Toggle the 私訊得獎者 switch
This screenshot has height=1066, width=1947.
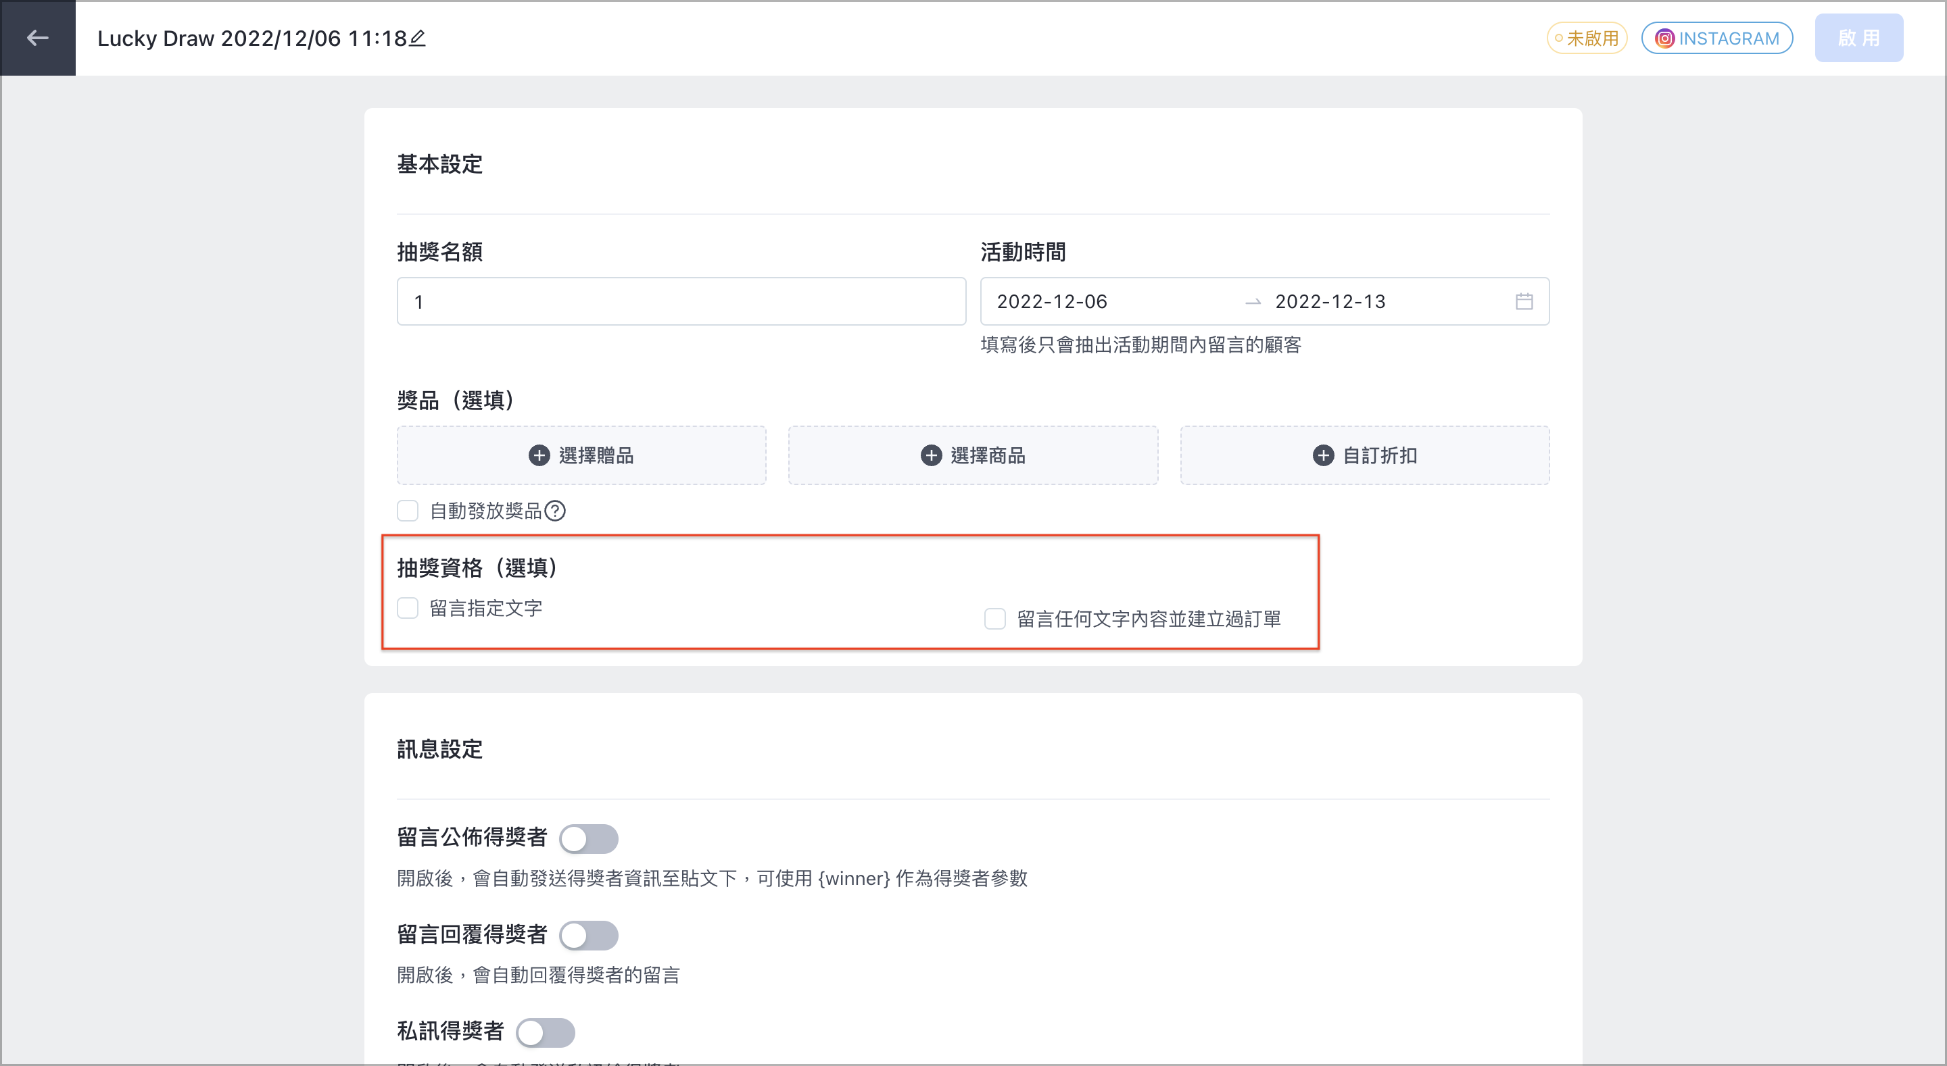point(546,1032)
